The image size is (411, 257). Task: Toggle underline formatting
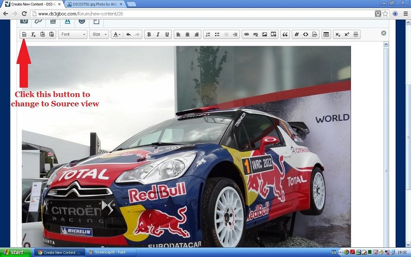tap(167, 35)
